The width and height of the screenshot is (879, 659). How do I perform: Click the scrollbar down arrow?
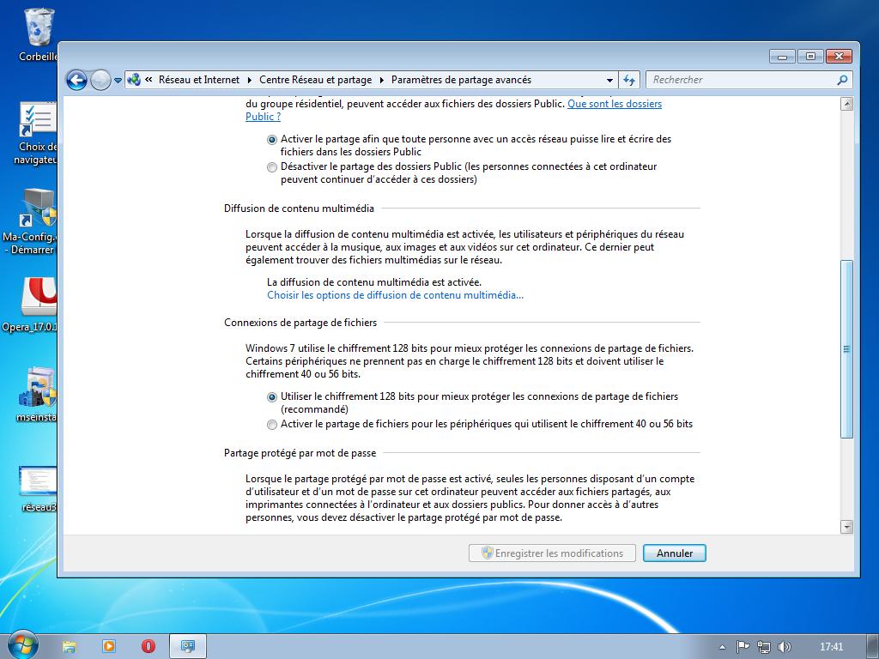(x=847, y=526)
